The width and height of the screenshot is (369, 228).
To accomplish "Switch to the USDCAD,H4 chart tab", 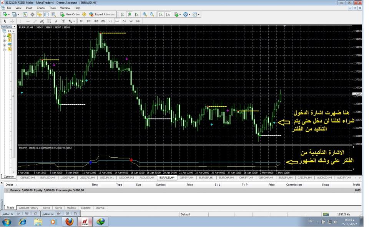I will (x=87, y=178).
